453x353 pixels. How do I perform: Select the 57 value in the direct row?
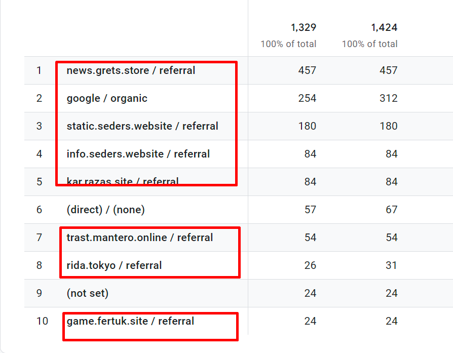(310, 210)
